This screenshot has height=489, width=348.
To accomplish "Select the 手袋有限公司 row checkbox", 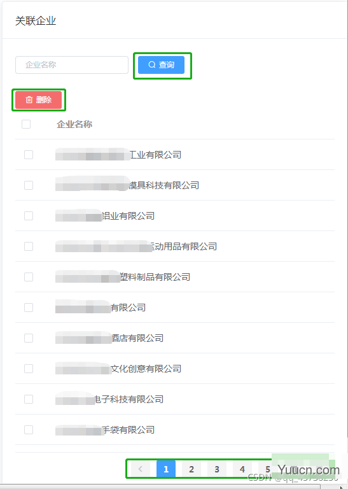I will pyautogui.click(x=29, y=430).
